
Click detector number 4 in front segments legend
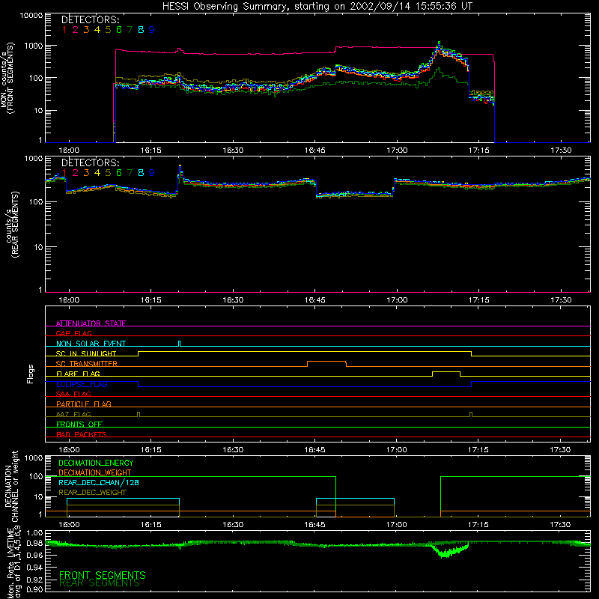[x=97, y=30]
